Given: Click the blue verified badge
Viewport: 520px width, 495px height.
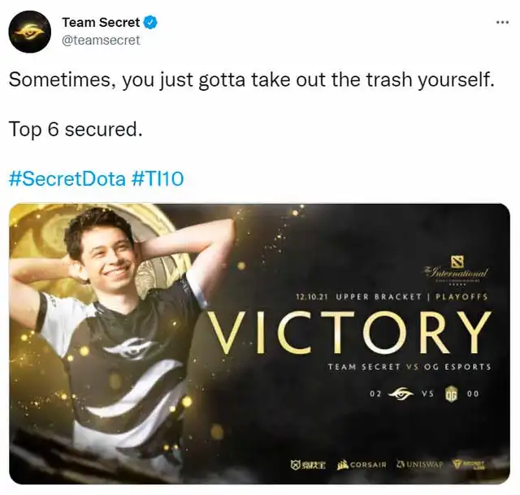Looking at the screenshot, I should click(150, 23).
